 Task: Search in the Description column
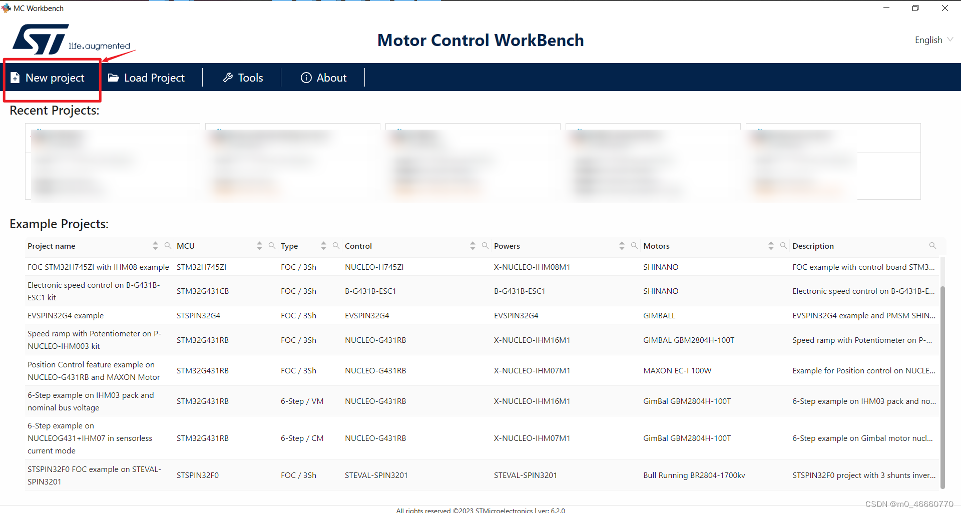tap(932, 246)
